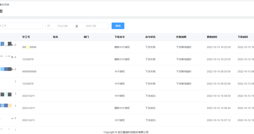Click the 下发命令 column header
This screenshot has height=134, width=254.
(119, 37)
